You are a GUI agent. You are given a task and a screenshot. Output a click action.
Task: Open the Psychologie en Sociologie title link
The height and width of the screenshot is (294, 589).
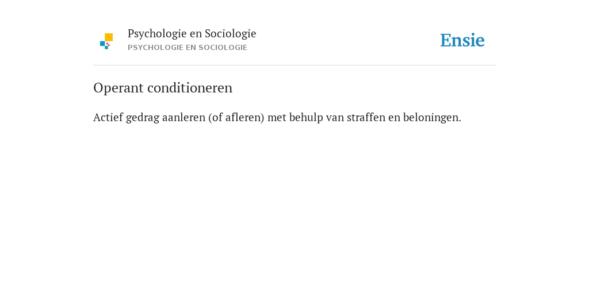coord(192,33)
